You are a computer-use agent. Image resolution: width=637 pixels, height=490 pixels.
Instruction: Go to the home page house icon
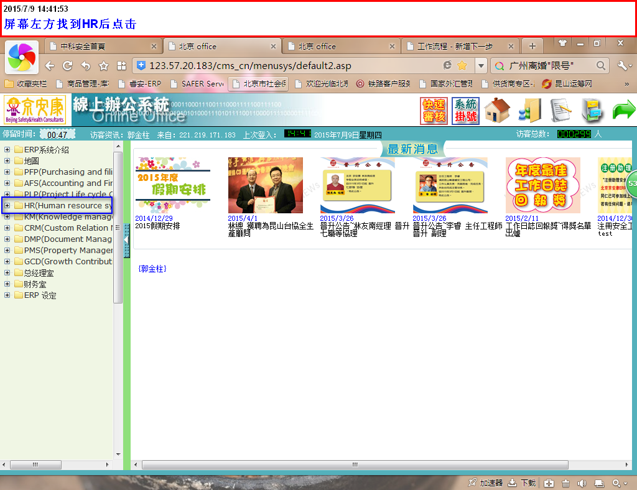[497, 111]
